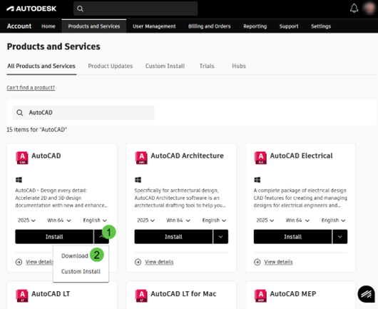Click arrow circle icon on AutoCAD Electrical card
The image size is (378, 309).
coord(257,262)
